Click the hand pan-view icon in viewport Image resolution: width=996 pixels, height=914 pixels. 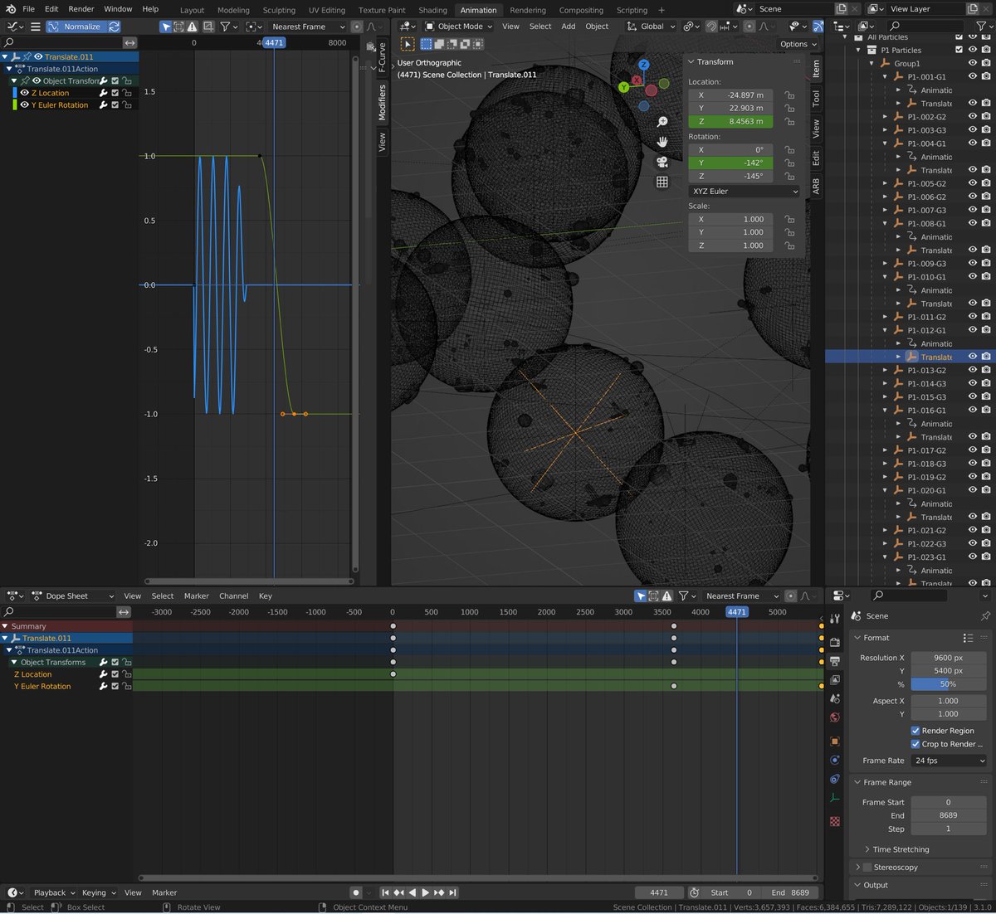coord(662,142)
